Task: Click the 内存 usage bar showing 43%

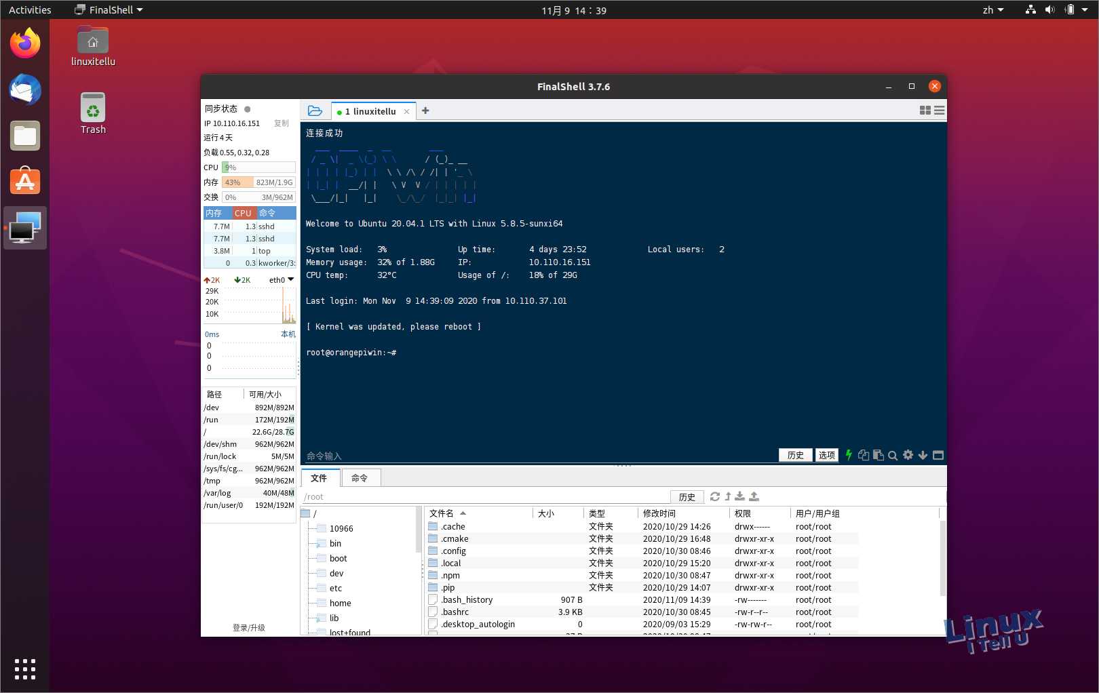Action: [258, 182]
